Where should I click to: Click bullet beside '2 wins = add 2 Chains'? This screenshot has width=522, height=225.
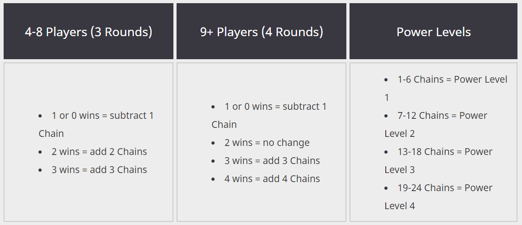point(40,152)
